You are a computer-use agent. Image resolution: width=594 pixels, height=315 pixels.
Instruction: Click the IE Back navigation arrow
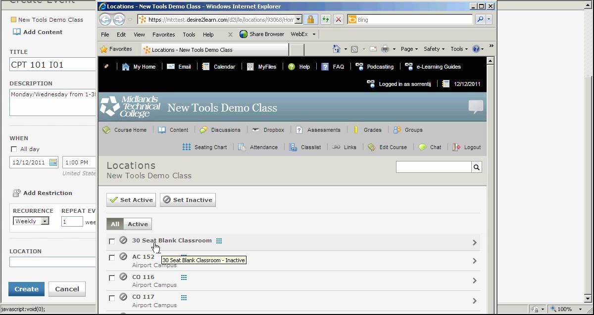tap(105, 19)
